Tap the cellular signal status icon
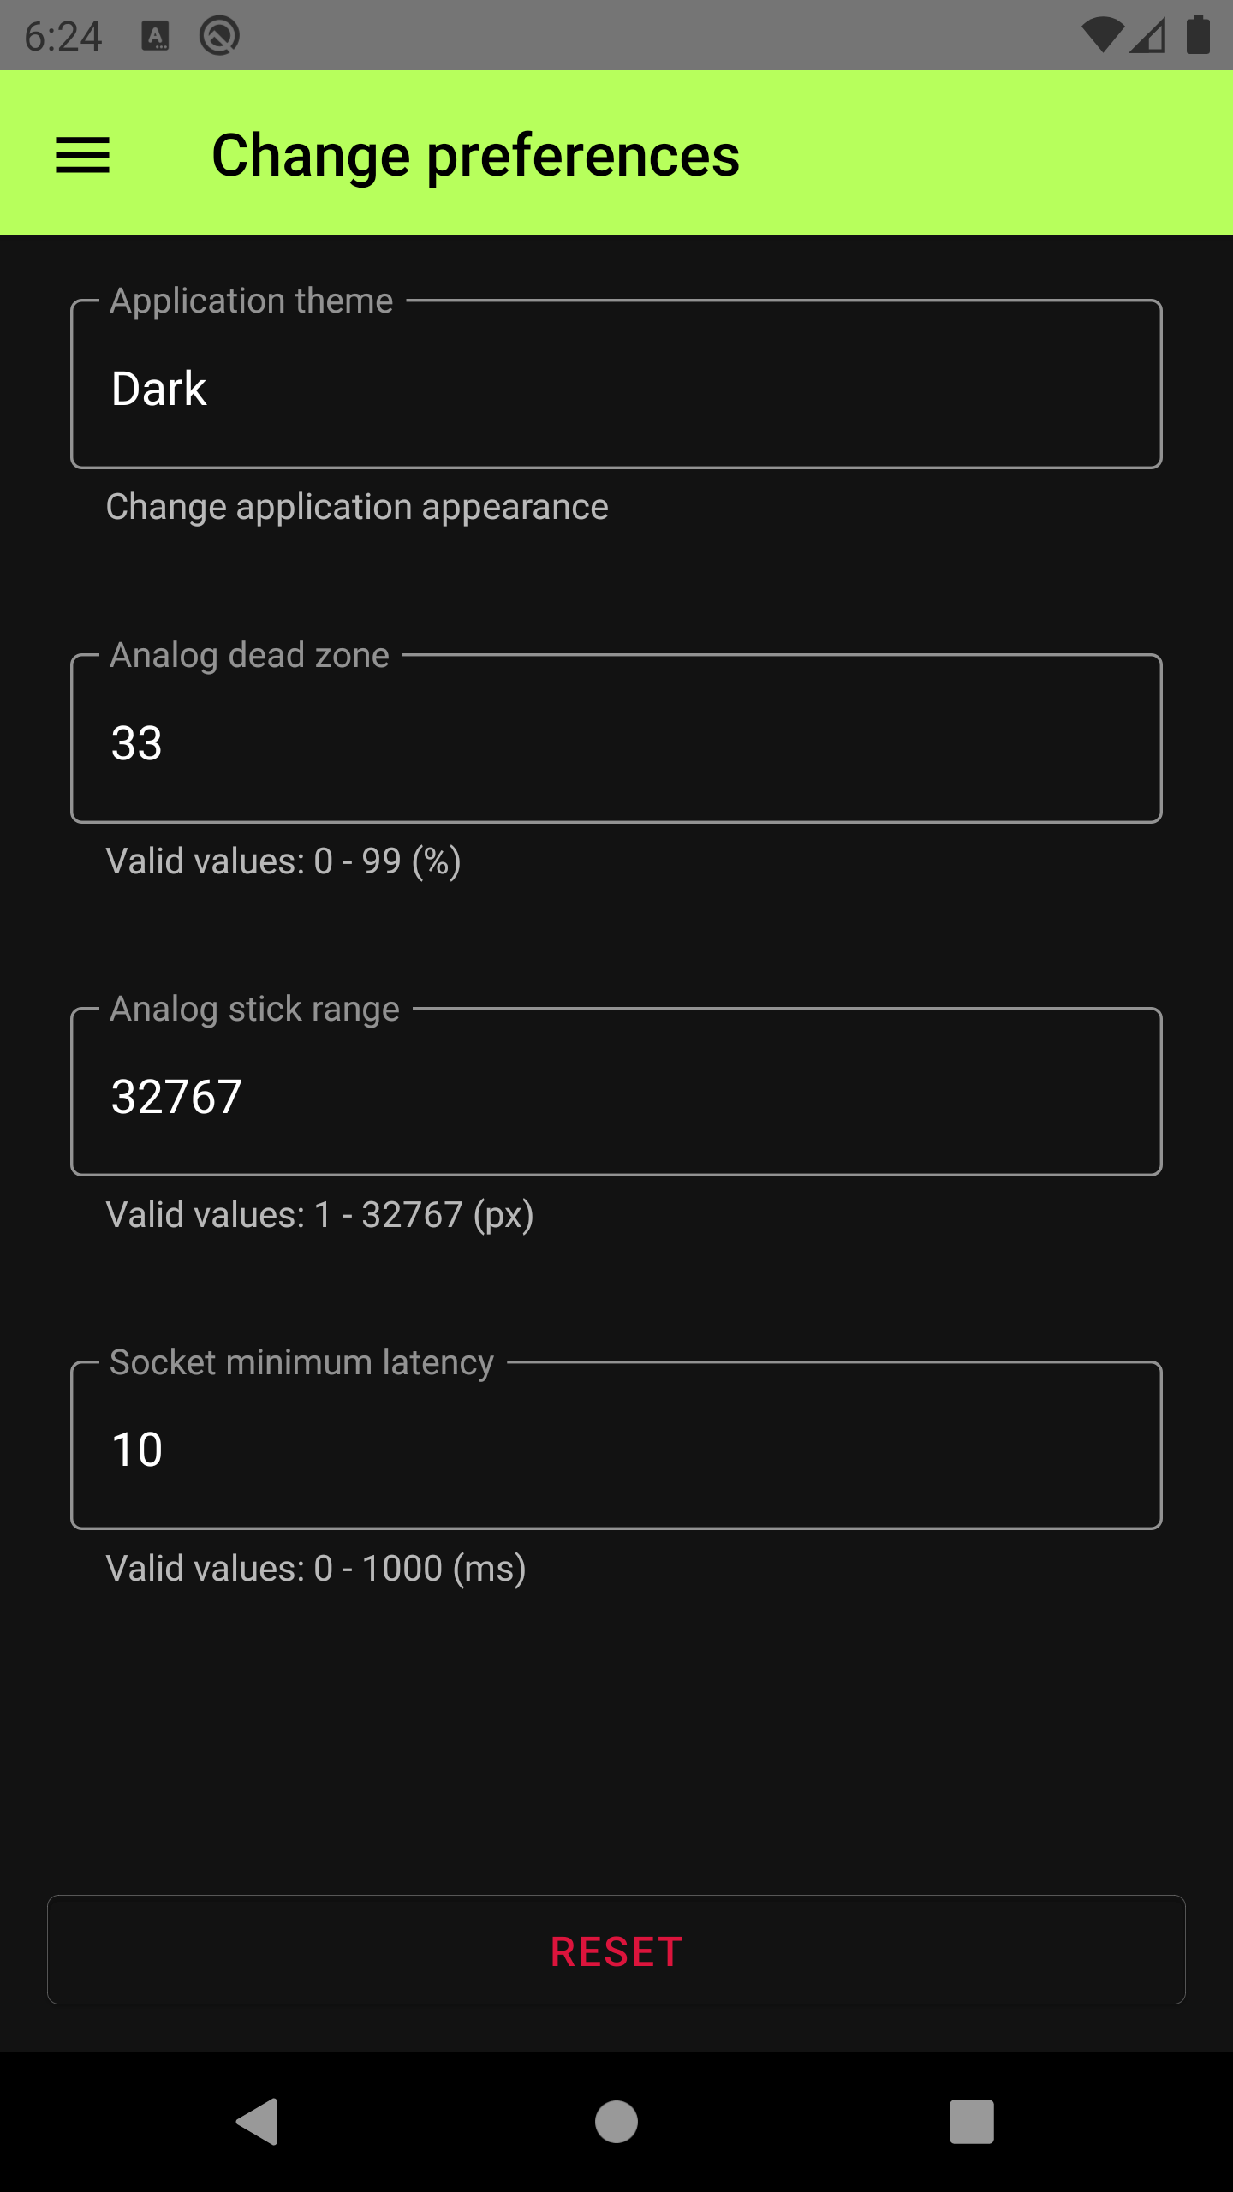1233x2192 pixels. pyautogui.click(x=1148, y=36)
